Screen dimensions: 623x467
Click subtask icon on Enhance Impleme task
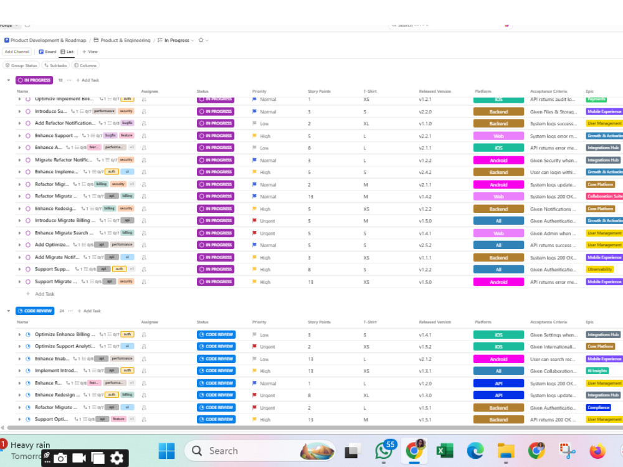point(85,172)
